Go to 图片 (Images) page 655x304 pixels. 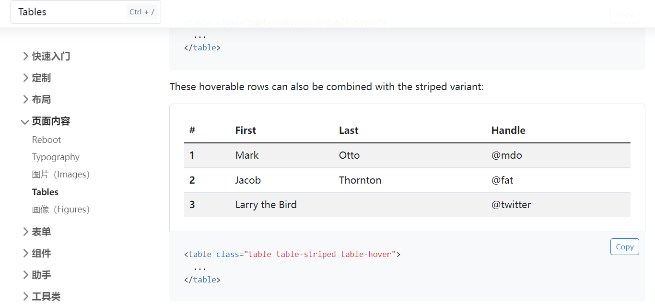coord(61,175)
